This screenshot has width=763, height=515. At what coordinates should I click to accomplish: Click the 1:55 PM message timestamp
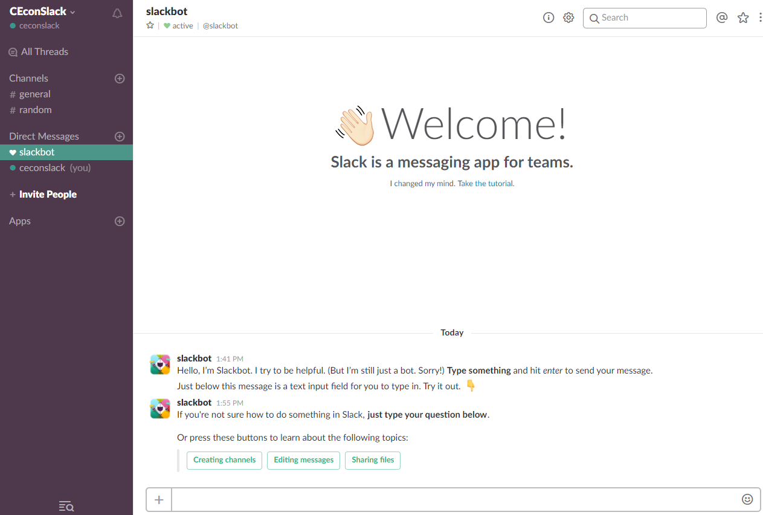(x=230, y=403)
